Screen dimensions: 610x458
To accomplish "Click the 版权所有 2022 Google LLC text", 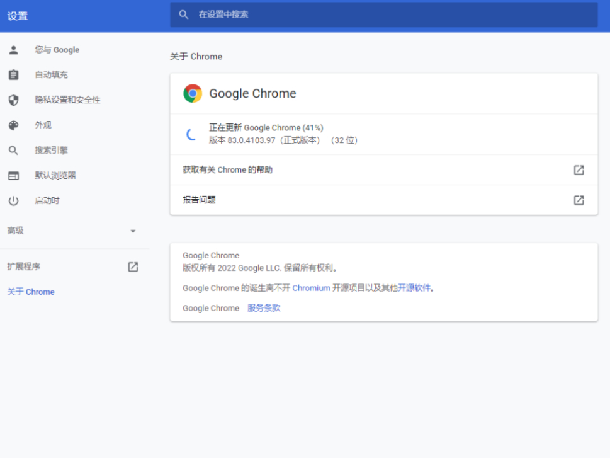I will 259,268.
